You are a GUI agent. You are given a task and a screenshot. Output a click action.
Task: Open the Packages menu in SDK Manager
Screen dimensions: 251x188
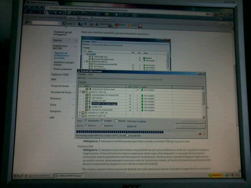(x=82, y=74)
